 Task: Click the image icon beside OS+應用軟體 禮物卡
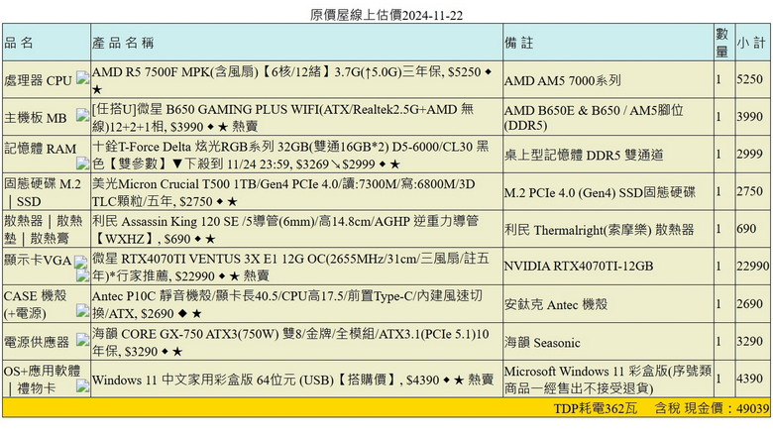82,386
